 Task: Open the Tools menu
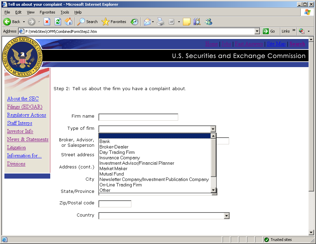point(65,12)
